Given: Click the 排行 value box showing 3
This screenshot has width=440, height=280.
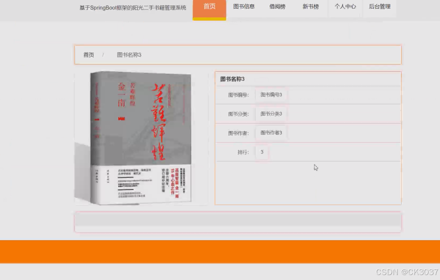Looking at the screenshot, I should [262, 152].
